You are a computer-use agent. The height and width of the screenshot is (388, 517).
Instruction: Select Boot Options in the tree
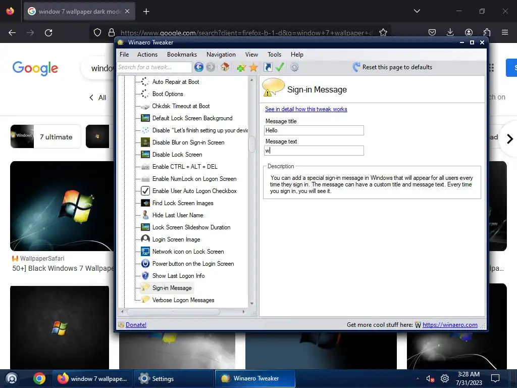(x=168, y=94)
